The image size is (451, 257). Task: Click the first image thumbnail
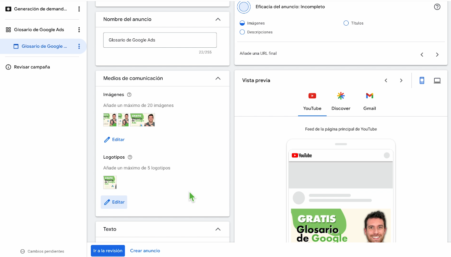tap(110, 120)
